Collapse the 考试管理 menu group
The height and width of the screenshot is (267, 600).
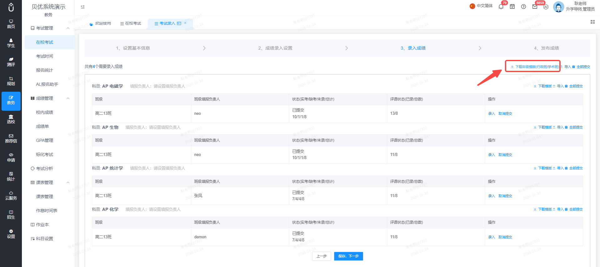[68, 28]
